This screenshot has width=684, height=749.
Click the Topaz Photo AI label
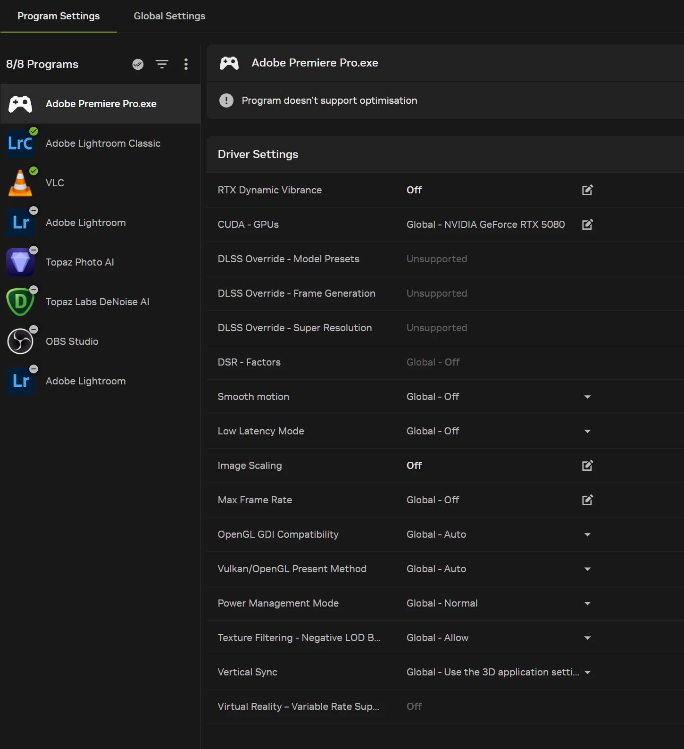[80, 262]
